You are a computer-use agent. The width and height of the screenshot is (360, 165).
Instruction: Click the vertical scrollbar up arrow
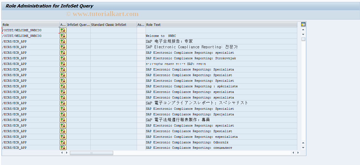[303, 30]
